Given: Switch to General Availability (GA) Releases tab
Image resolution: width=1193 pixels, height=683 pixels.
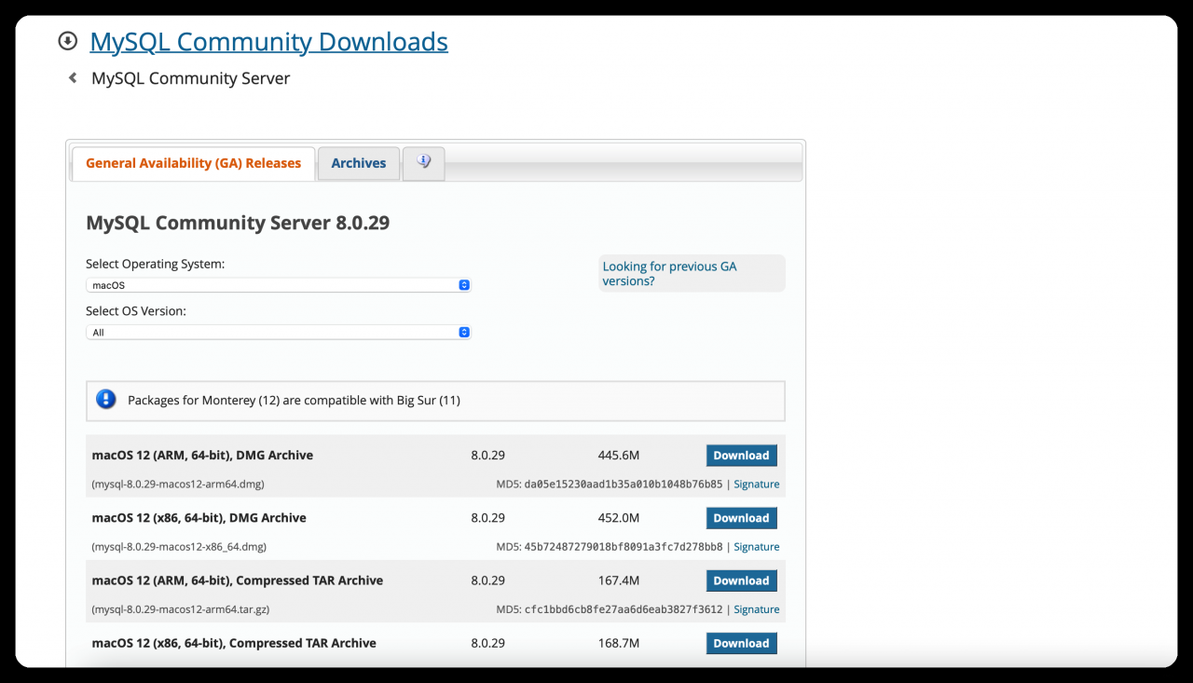Looking at the screenshot, I should [194, 163].
